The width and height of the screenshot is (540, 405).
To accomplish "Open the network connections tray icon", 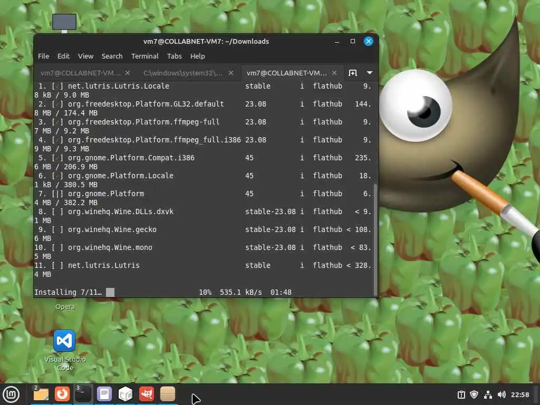I will (x=488, y=394).
